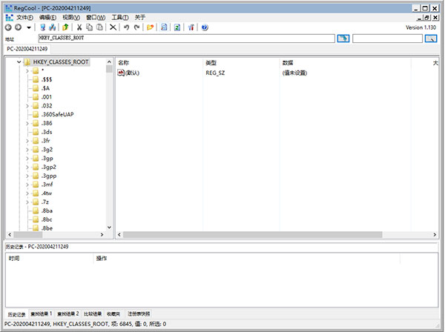Screen dimensions: 445x332
Task: Click the go-up-one-level green arrow icon
Action: 65,27
